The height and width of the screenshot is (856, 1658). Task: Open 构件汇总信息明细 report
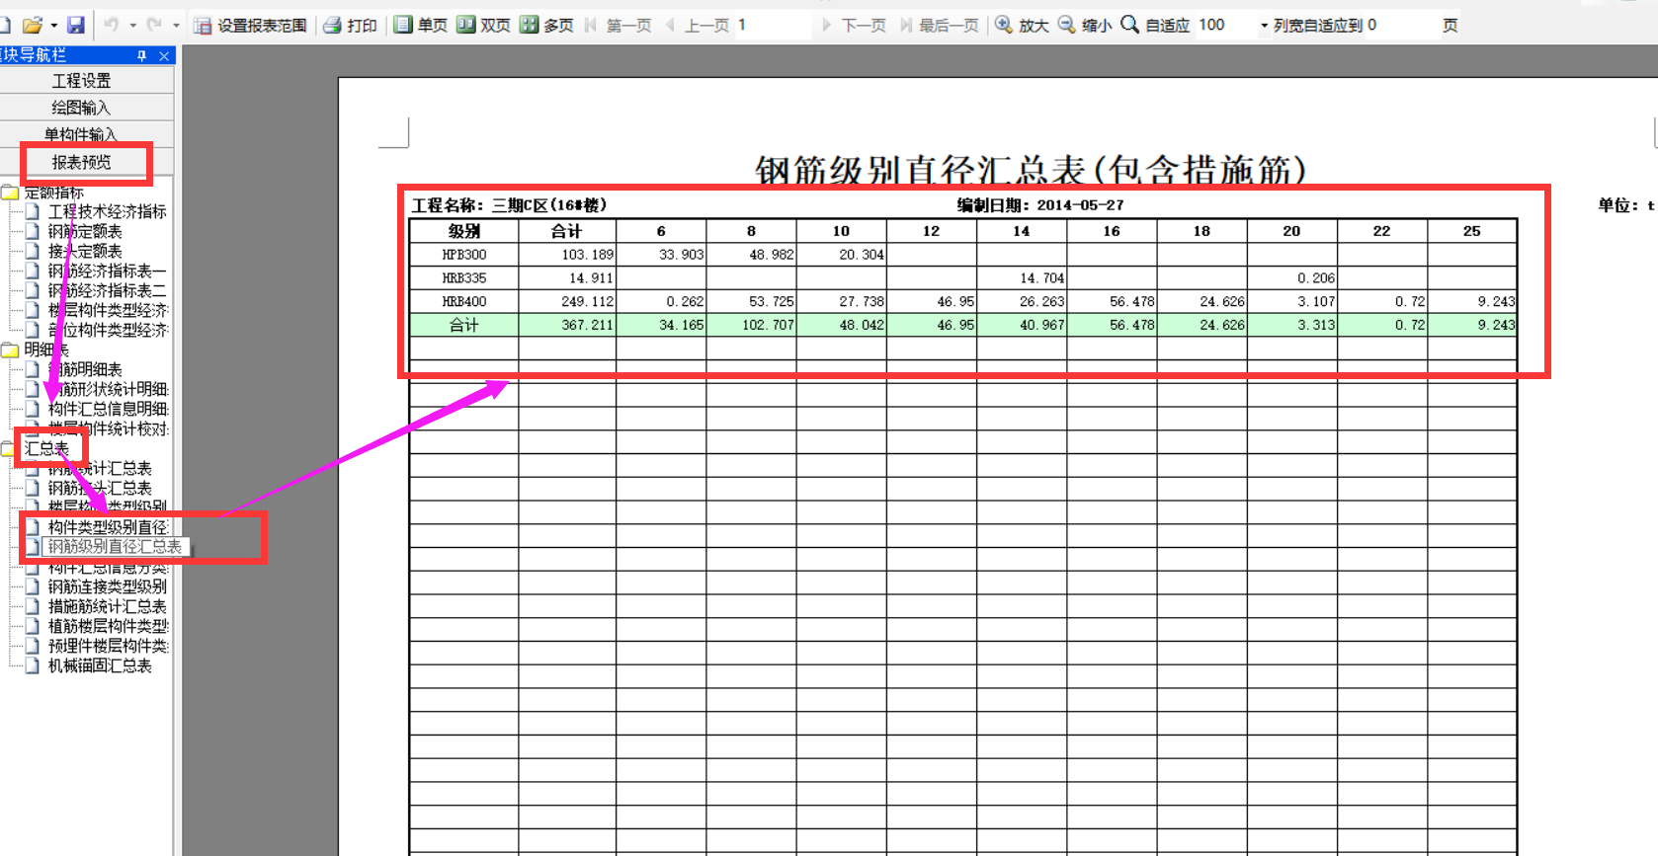point(108,409)
